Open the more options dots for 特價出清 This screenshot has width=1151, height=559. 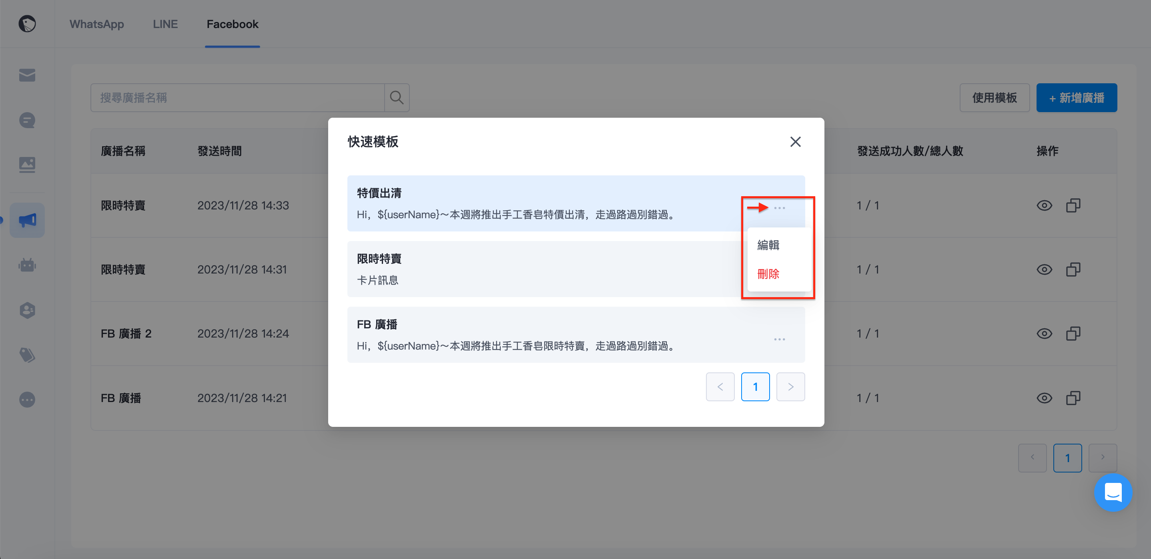pyautogui.click(x=779, y=208)
